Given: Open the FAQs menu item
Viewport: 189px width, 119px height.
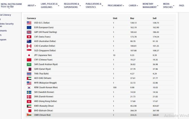Looking at the screenshot, I should coord(181,6).
